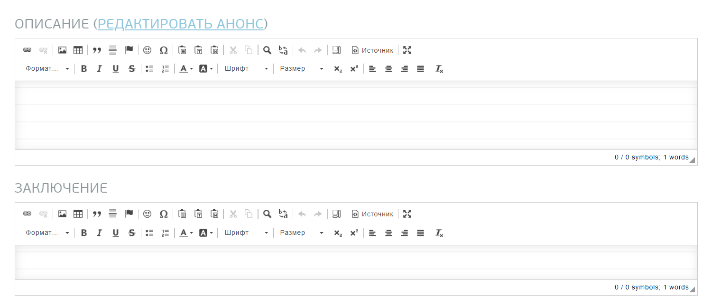Add a block quote in Заключение editor
Screen dimensions: 712x307
(x=97, y=214)
